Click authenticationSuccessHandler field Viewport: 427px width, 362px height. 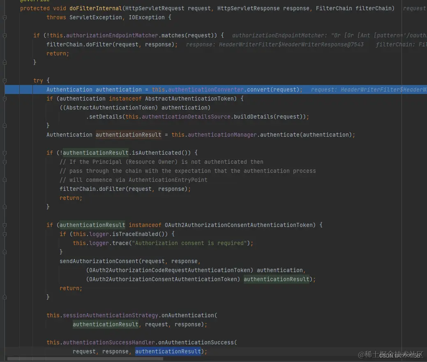pyautogui.click(x=108, y=342)
